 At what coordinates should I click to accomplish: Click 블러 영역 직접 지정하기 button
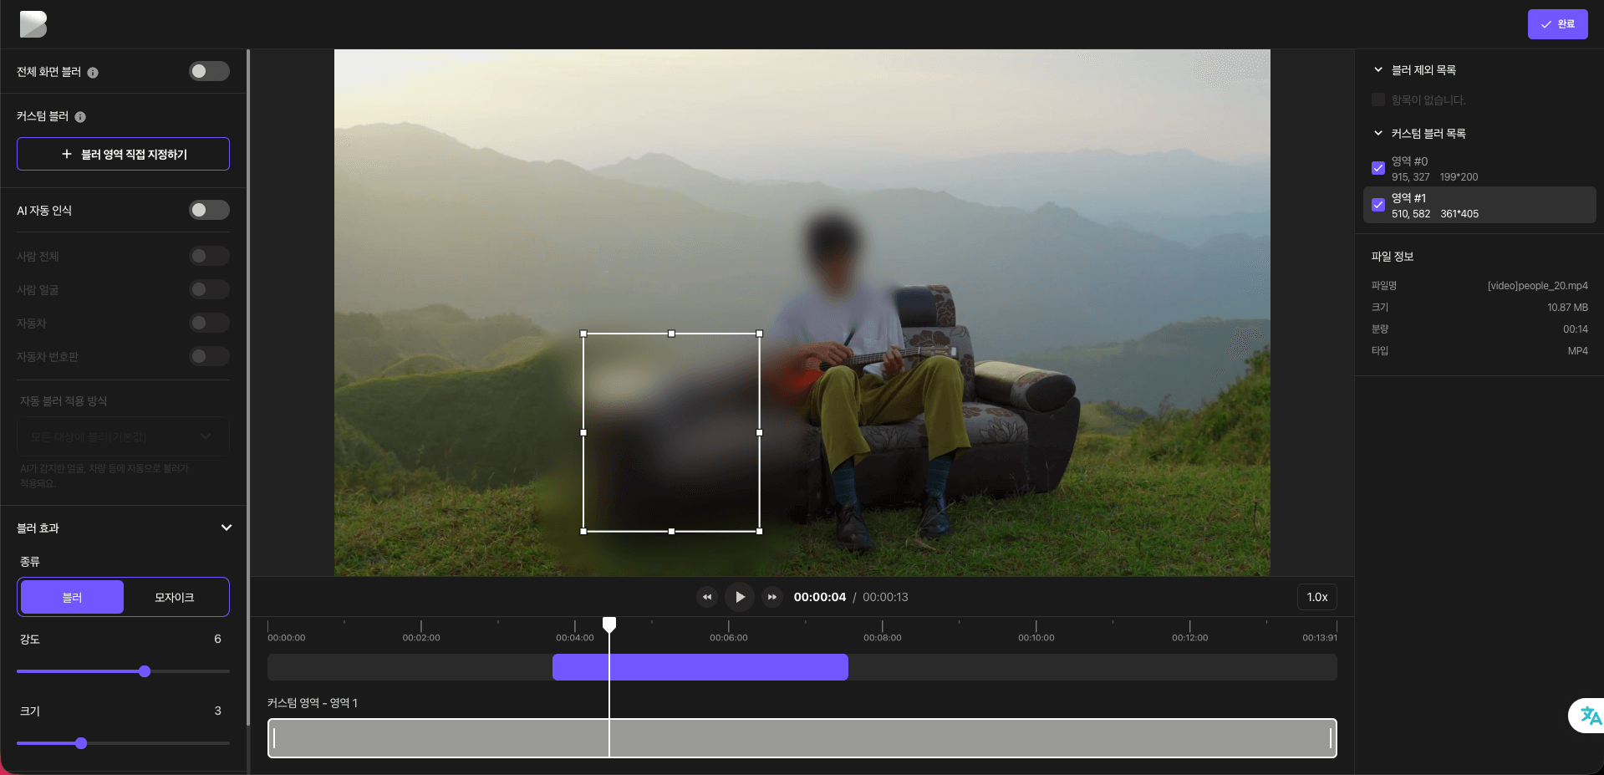123,154
